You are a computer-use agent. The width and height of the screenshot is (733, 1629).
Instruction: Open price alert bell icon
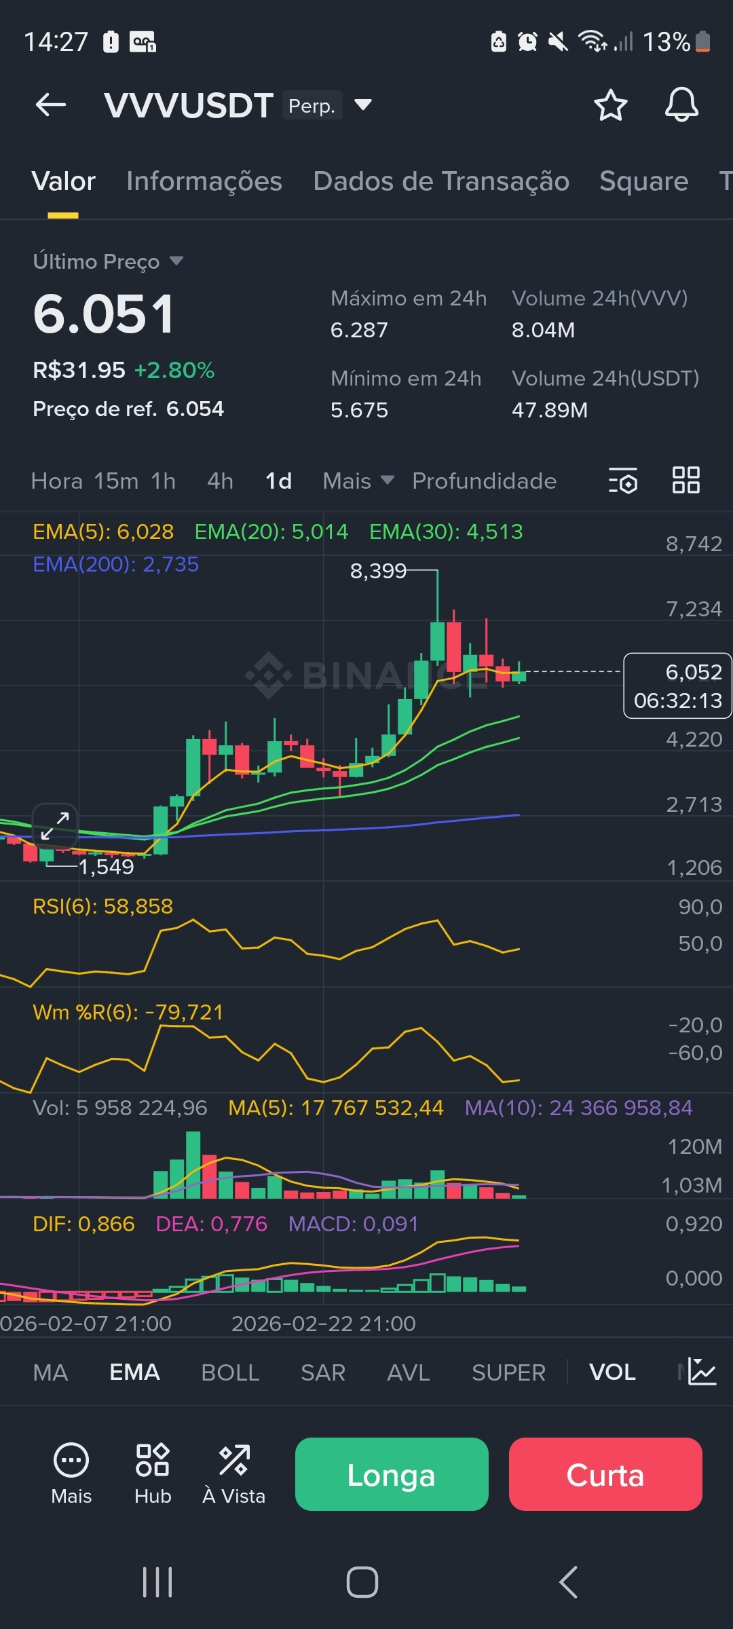681,105
